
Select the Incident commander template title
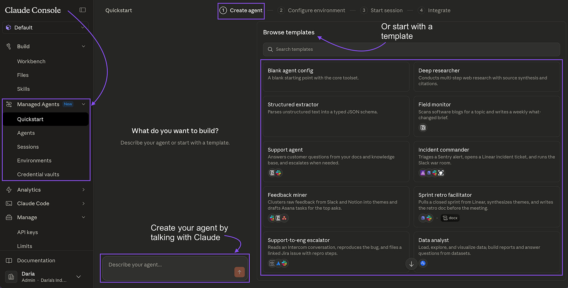pyautogui.click(x=444, y=150)
